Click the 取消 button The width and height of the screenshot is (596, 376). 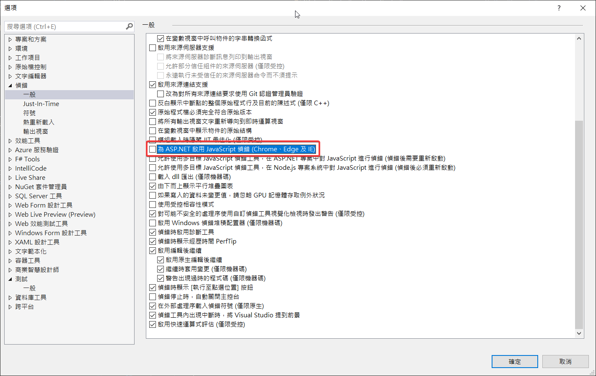pyautogui.click(x=565, y=361)
